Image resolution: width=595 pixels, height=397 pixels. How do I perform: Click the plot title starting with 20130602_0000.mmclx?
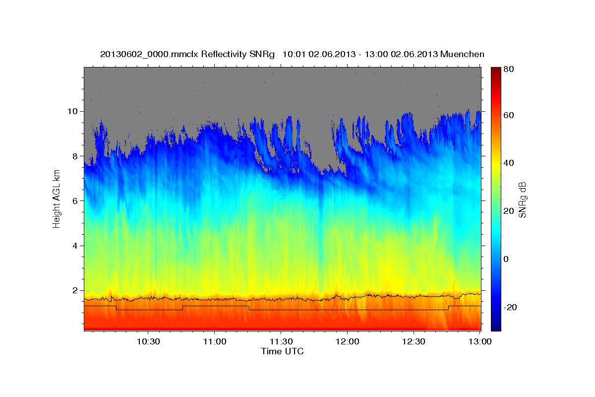pos(292,54)
